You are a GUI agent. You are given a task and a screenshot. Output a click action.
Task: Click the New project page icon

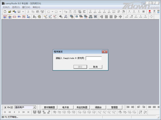(x=5, y=12)
